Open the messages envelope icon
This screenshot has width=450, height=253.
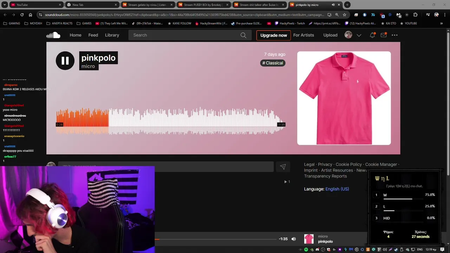click(x=384, y=35)
